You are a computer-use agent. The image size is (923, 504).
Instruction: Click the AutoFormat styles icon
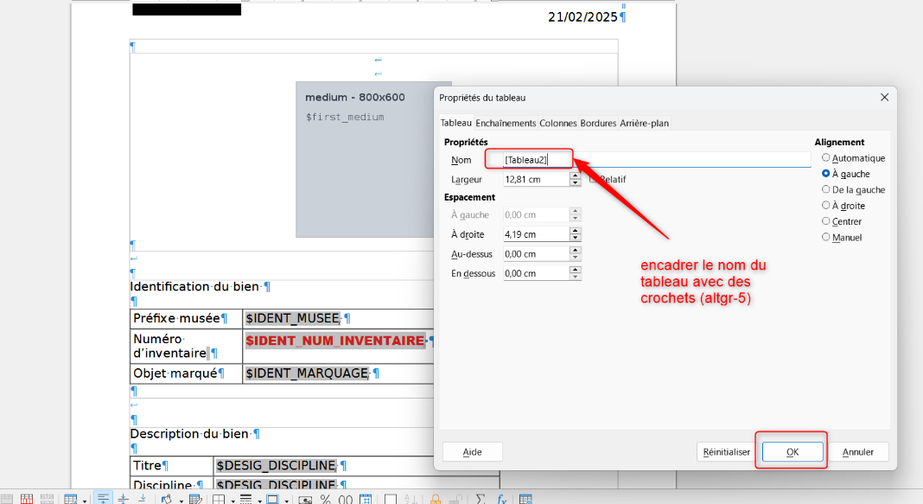point(195,499)
